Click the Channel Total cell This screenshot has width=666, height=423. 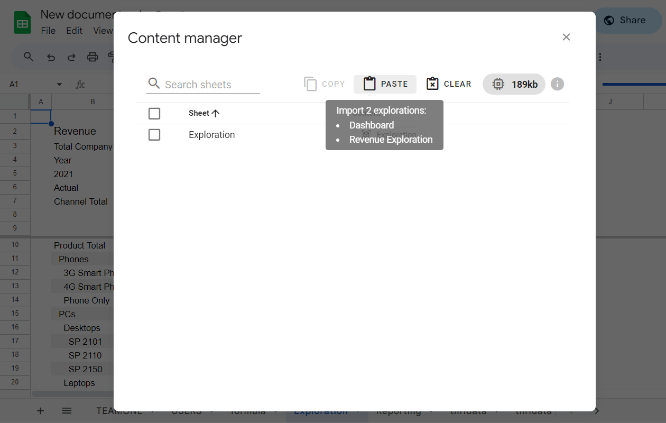click(x=81, y=201)
